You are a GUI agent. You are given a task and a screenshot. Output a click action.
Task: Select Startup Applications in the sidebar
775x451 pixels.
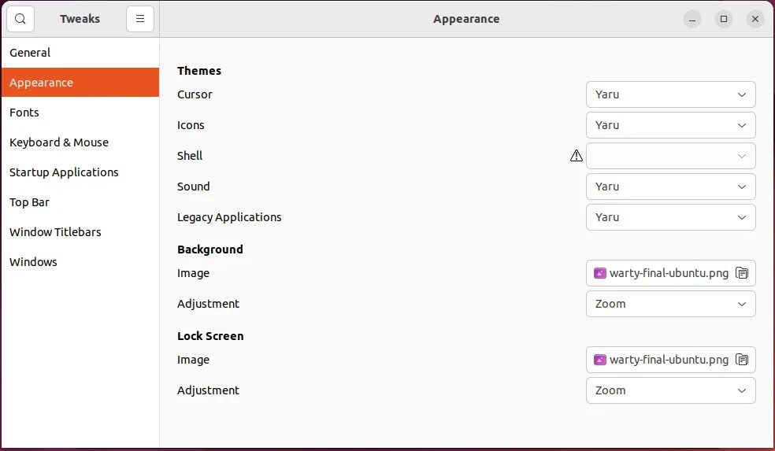click(x=64, y=172)
